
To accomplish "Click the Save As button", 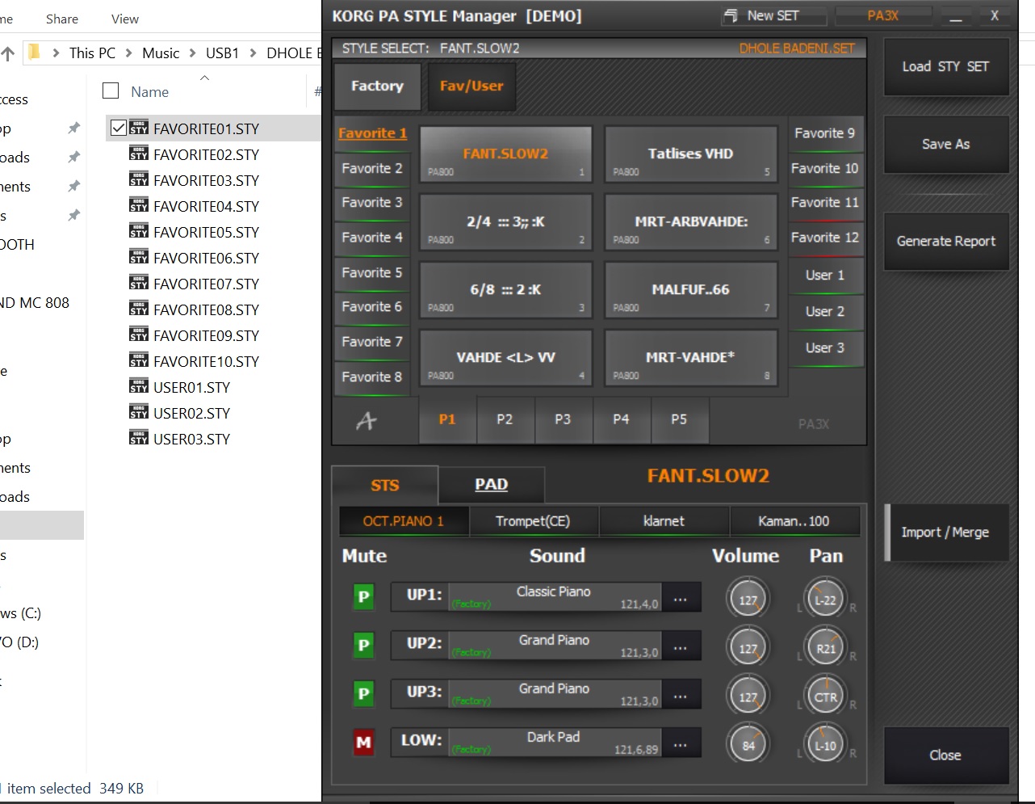I will [x=945, y=144].
